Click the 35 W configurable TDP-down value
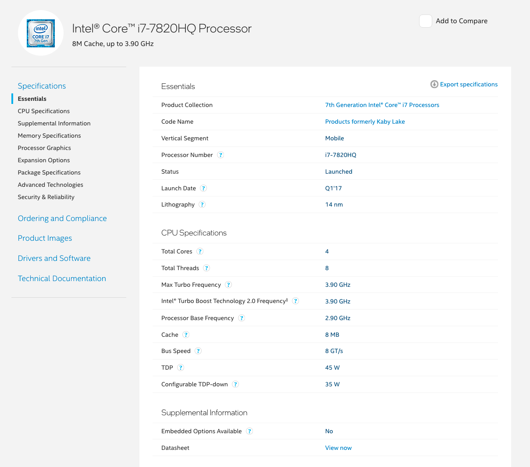The width and height of the screenshot is (530, 467). pos(332,384)
